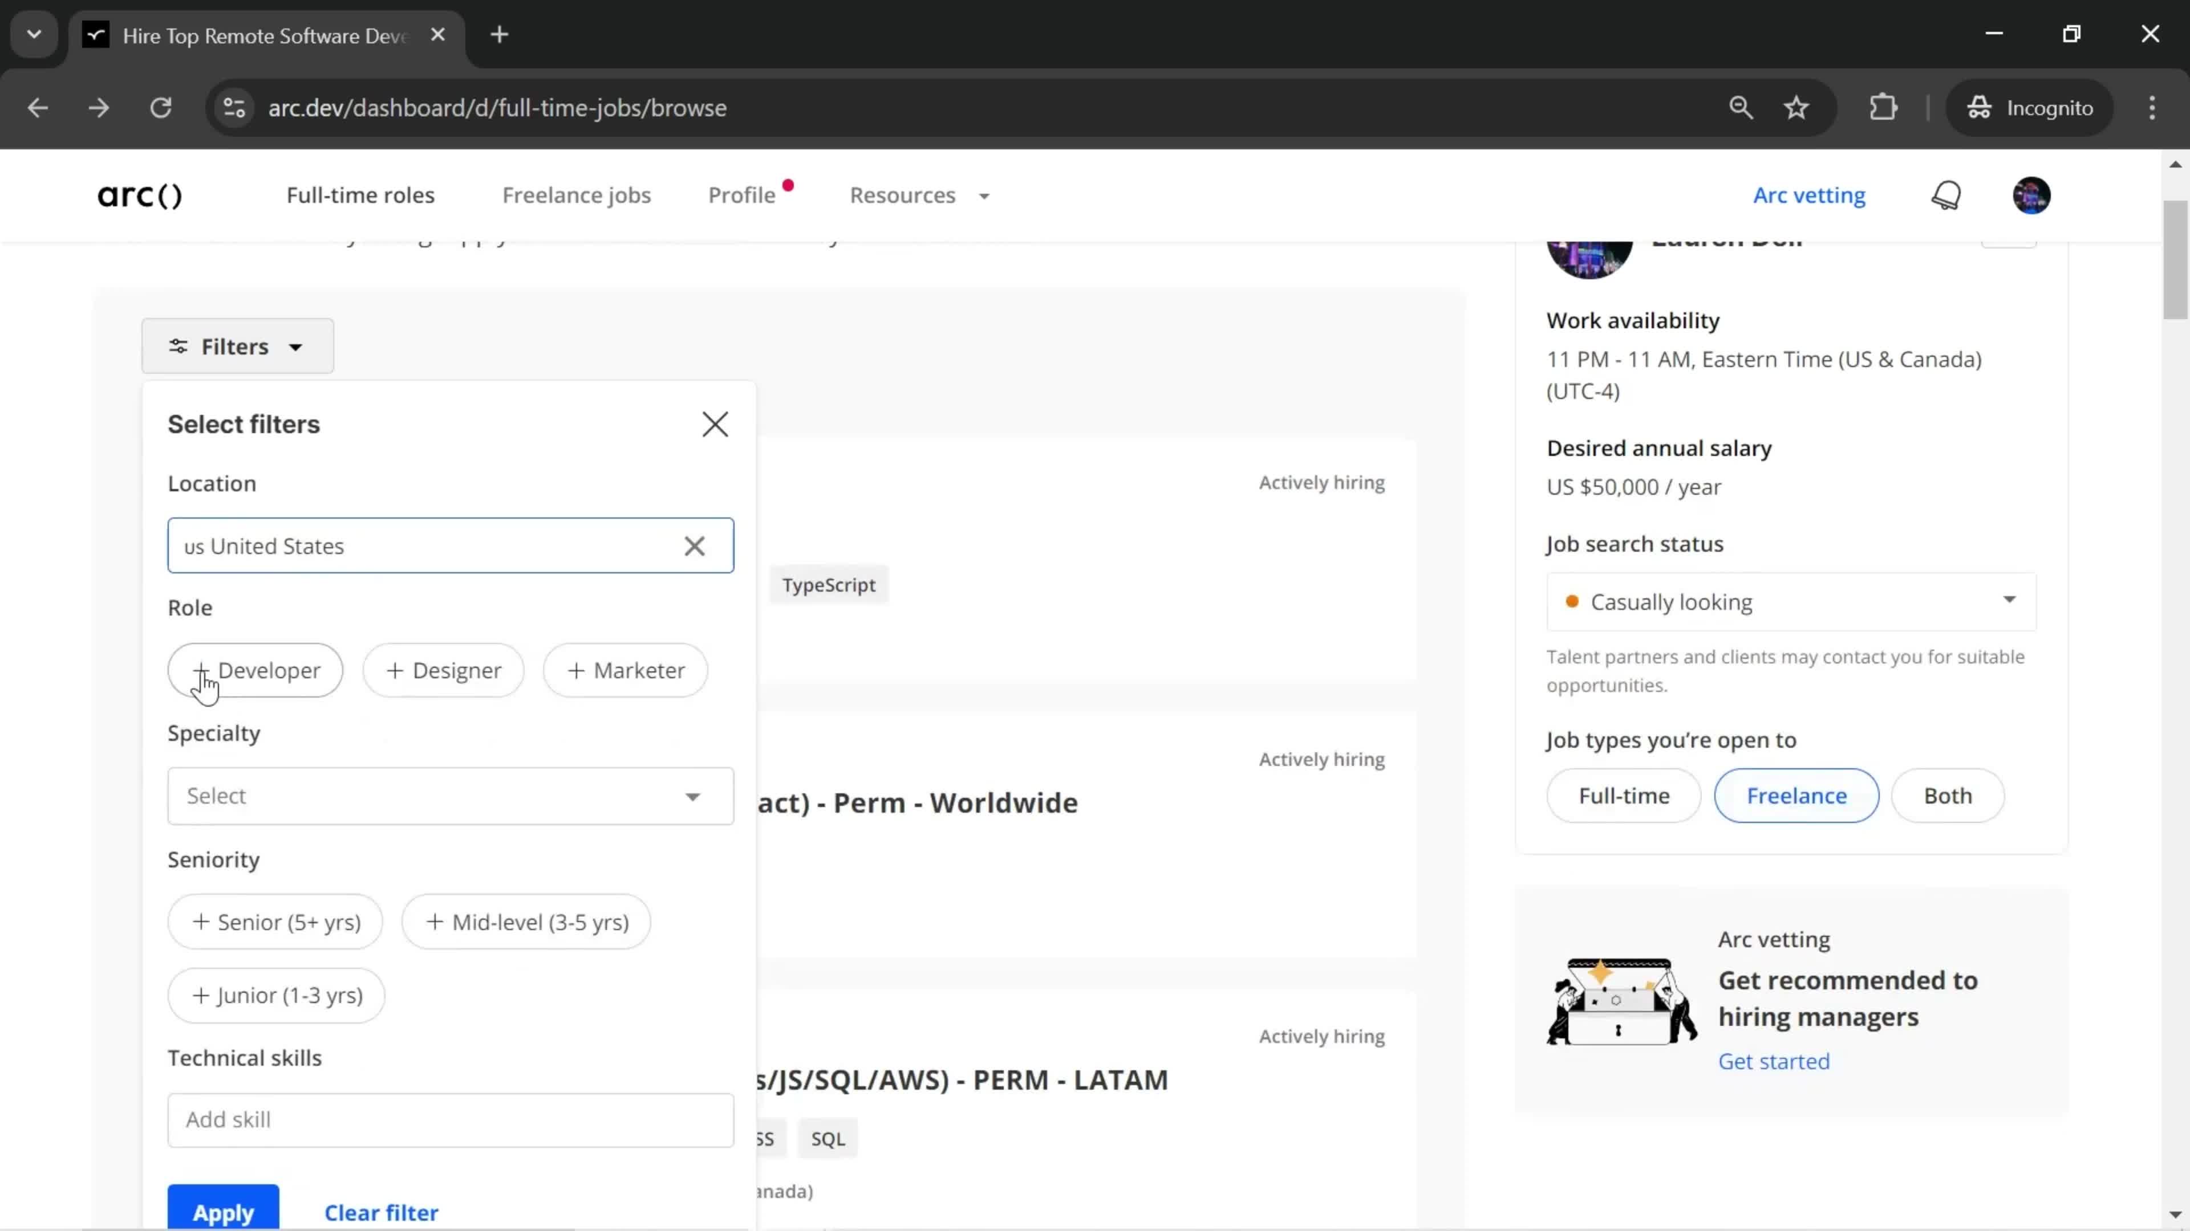Toggle the Developer role filter
Screen dimensions: 2190x1231
pos(255,670)
